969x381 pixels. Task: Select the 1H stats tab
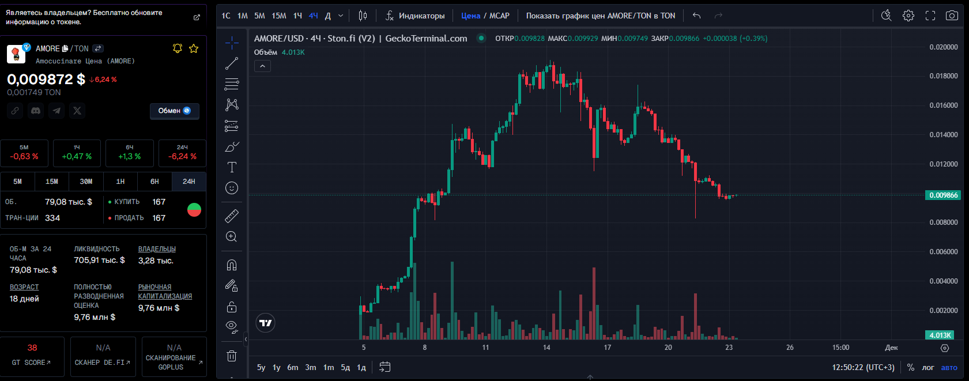[x=120, y=181]
